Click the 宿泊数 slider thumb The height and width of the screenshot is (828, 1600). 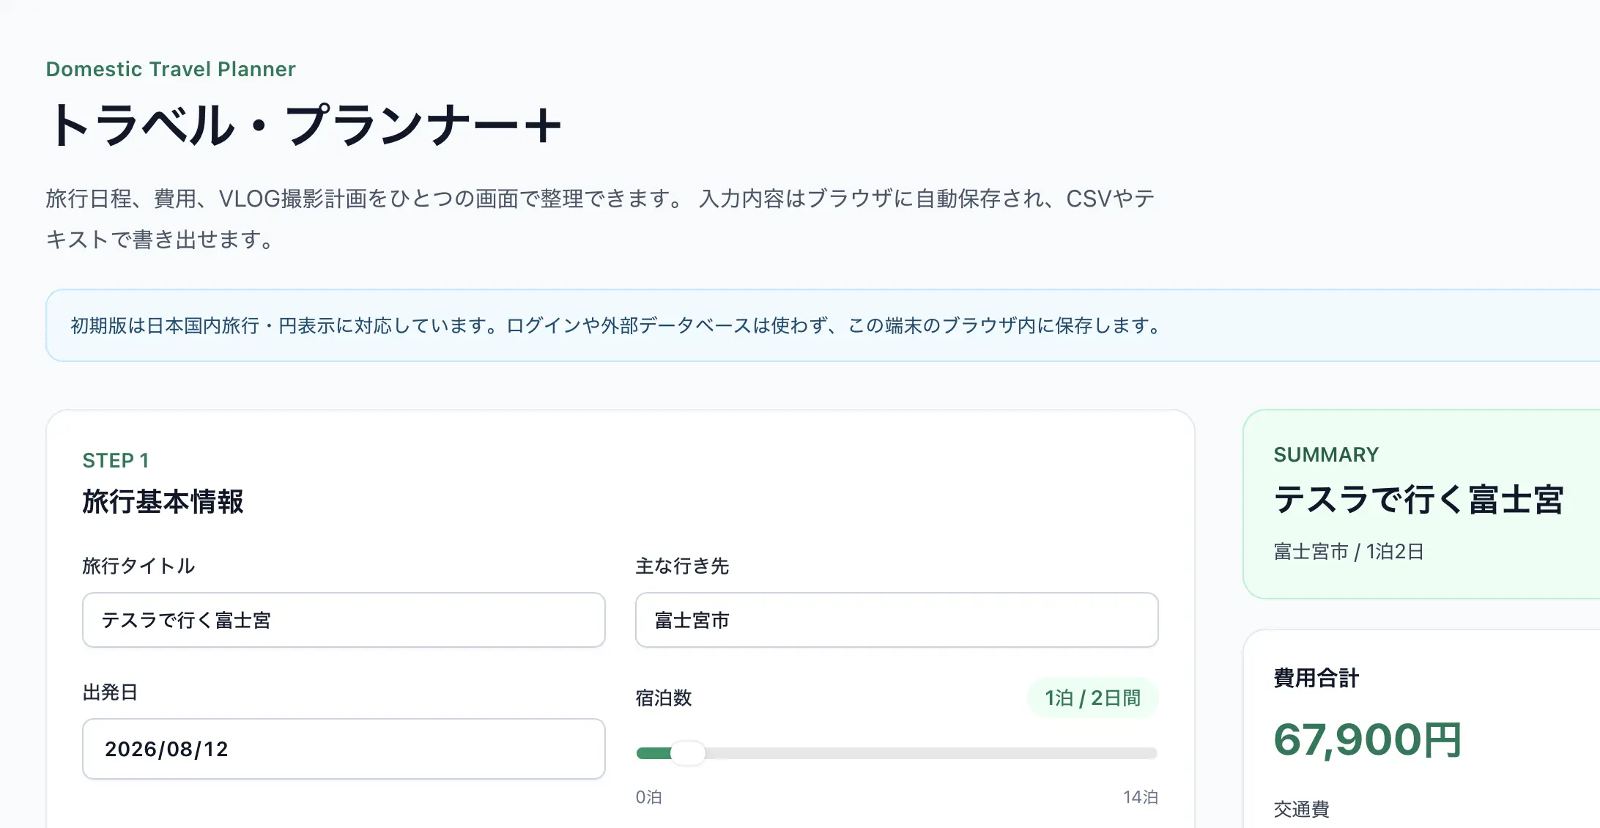click(688, 753)
